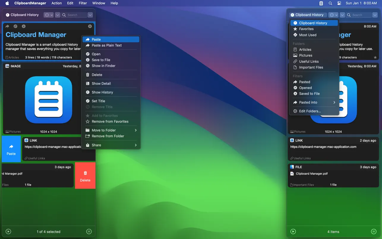This screenshot has height=239, width=382.
Task: Expand the search options chevron in the right window
Action: pyautogui.click(x=375, y=15)
